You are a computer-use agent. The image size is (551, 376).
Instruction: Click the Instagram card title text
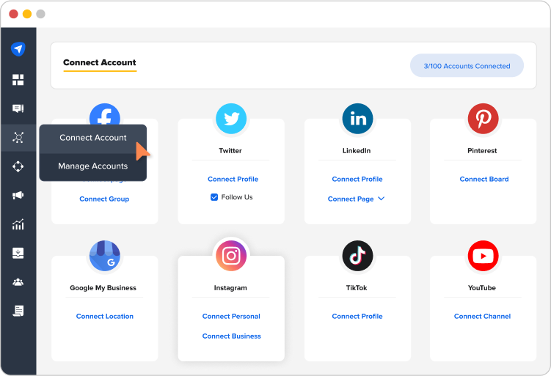(230, 288)
